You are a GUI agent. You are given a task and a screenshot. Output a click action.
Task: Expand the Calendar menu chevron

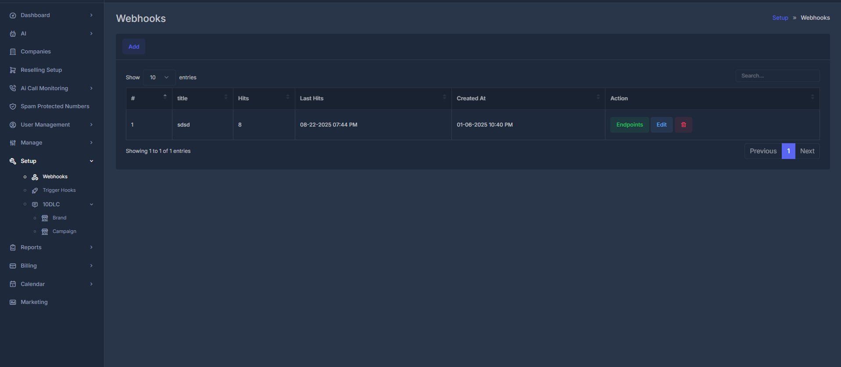[91, 284]
